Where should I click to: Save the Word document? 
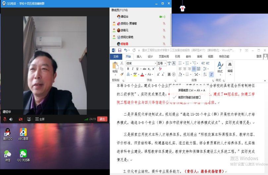(x=120, y=50)
